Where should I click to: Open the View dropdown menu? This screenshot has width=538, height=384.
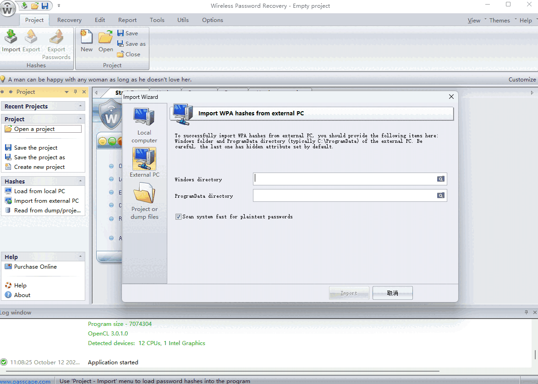pyautogui.click(x=474, y=20)
